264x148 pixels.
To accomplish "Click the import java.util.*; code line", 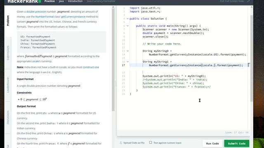I will 145,8.
